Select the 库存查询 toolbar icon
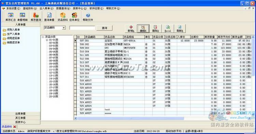 tap(36, 17)
